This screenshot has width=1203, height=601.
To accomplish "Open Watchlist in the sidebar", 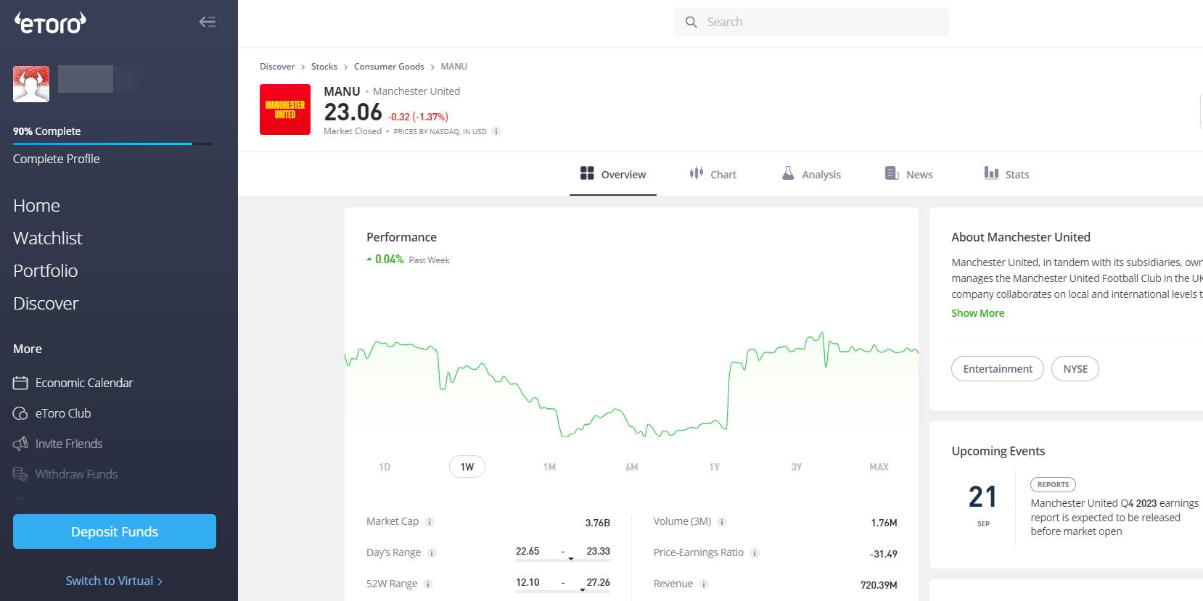I will [48, 239].
